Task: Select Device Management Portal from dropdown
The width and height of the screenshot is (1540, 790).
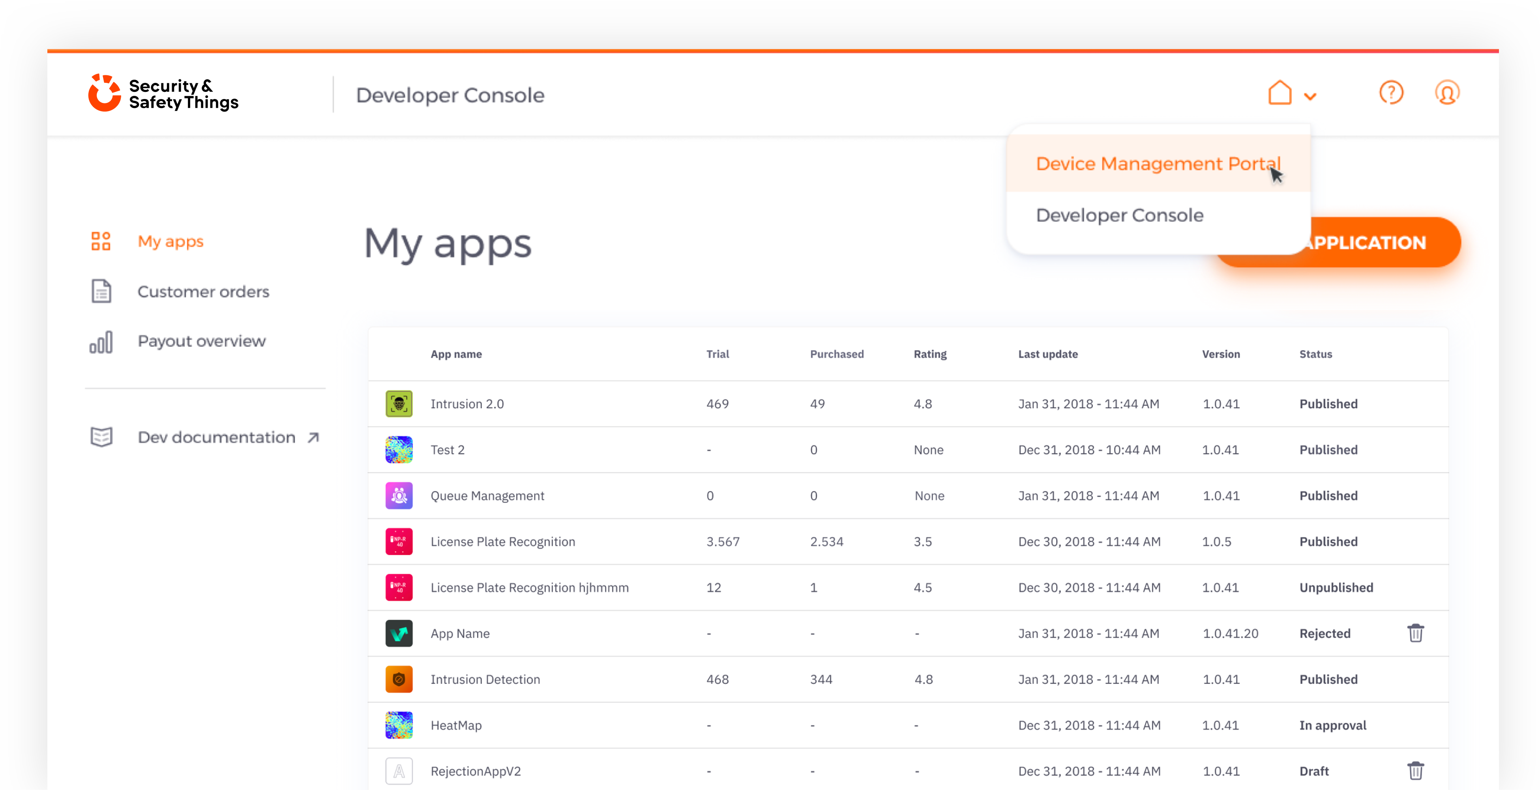Action: coord(1158,164)
